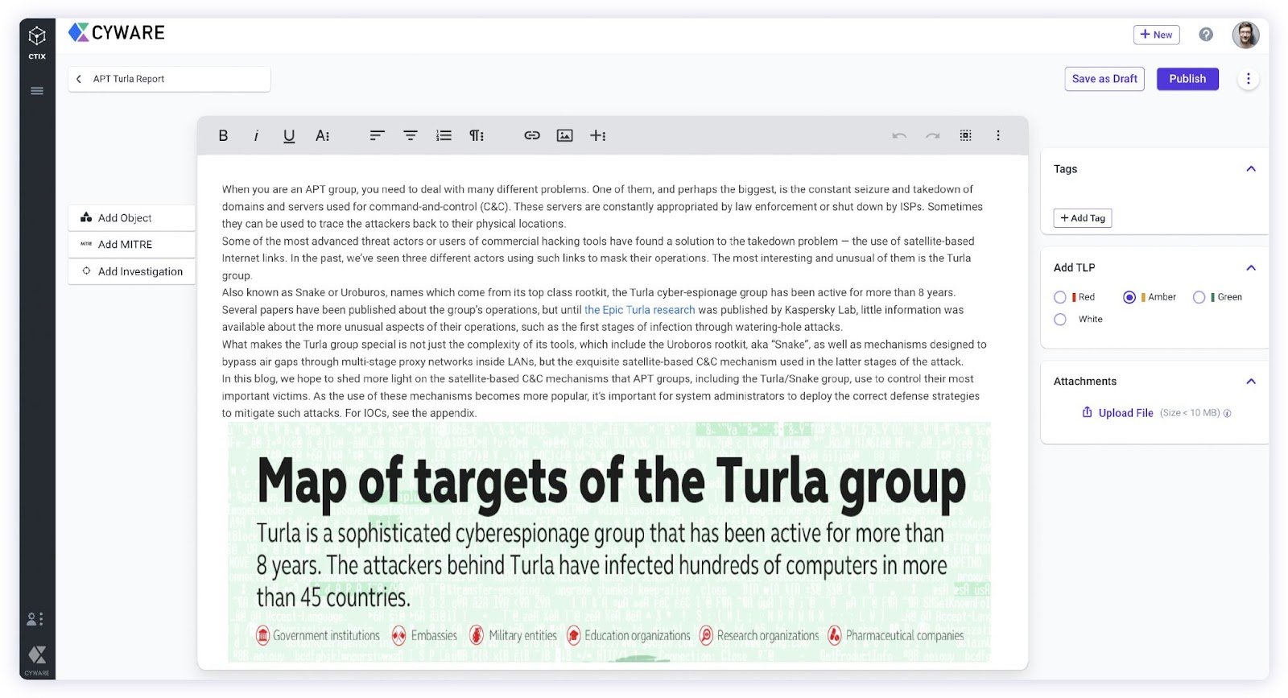Click the Add Tag button
This screenshot has width=1288, height=698.
[x=1083, y=218]
